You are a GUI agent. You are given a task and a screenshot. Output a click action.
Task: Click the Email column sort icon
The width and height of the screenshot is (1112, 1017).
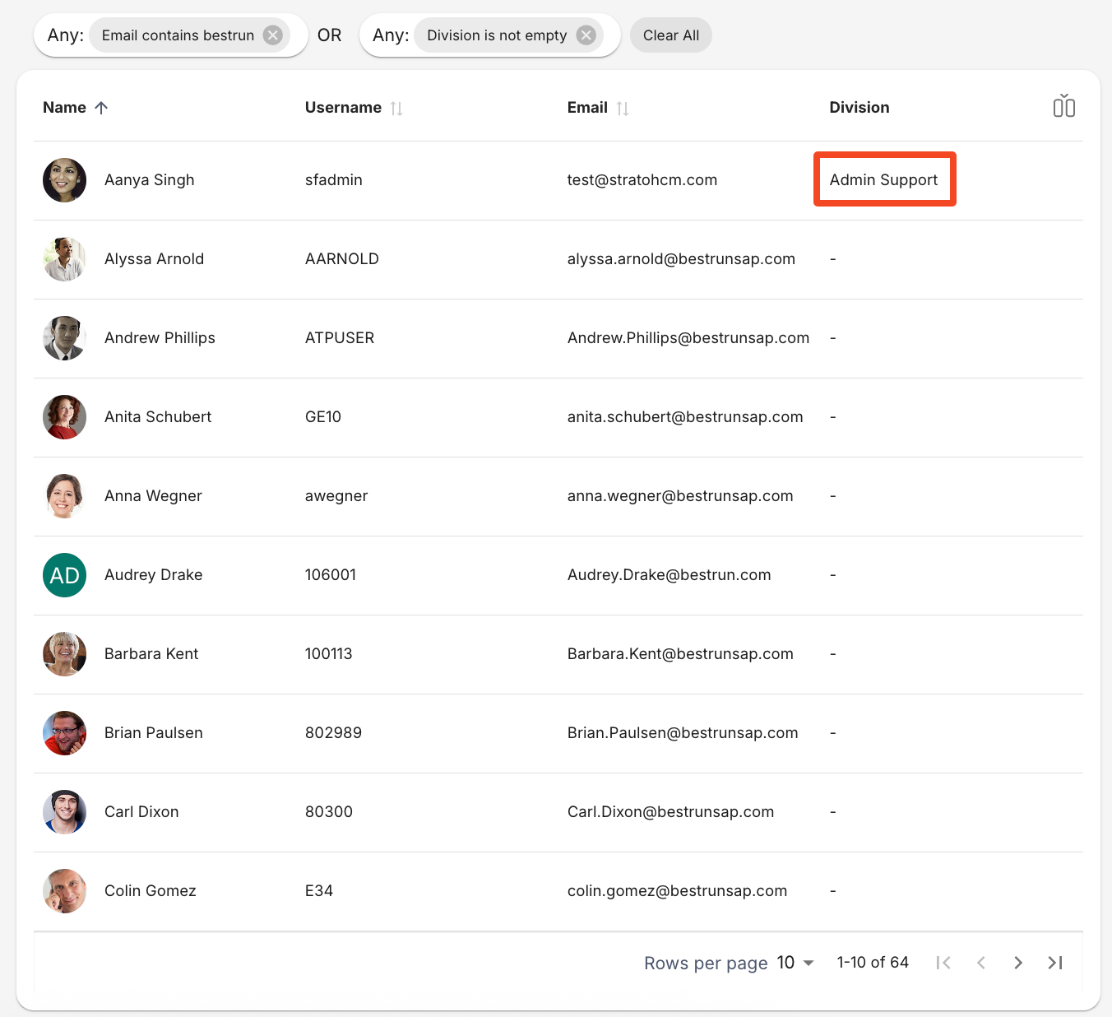[623, 109]
